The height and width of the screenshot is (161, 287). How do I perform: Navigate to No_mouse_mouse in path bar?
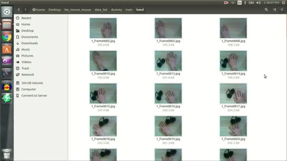77,10
